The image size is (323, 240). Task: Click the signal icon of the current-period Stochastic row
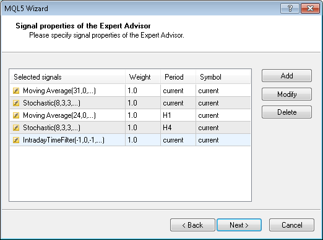point(16,103)
